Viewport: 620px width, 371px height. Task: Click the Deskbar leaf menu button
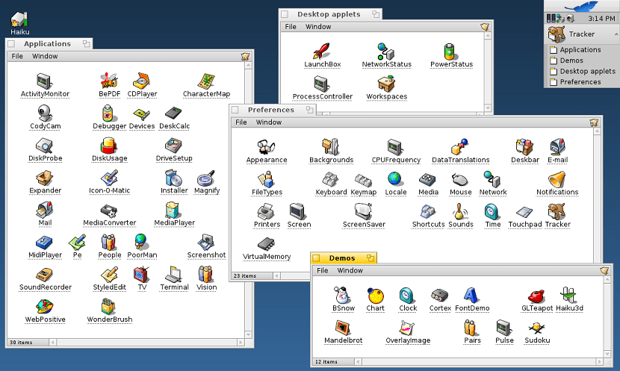pyautogui.click(x=582, y=6)
